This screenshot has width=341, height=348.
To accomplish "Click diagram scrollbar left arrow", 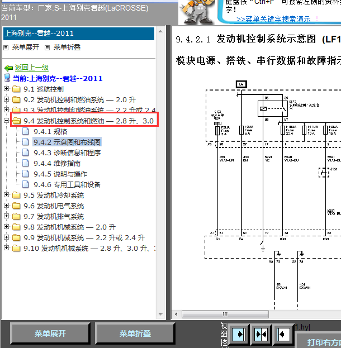I will pos(177,314).
